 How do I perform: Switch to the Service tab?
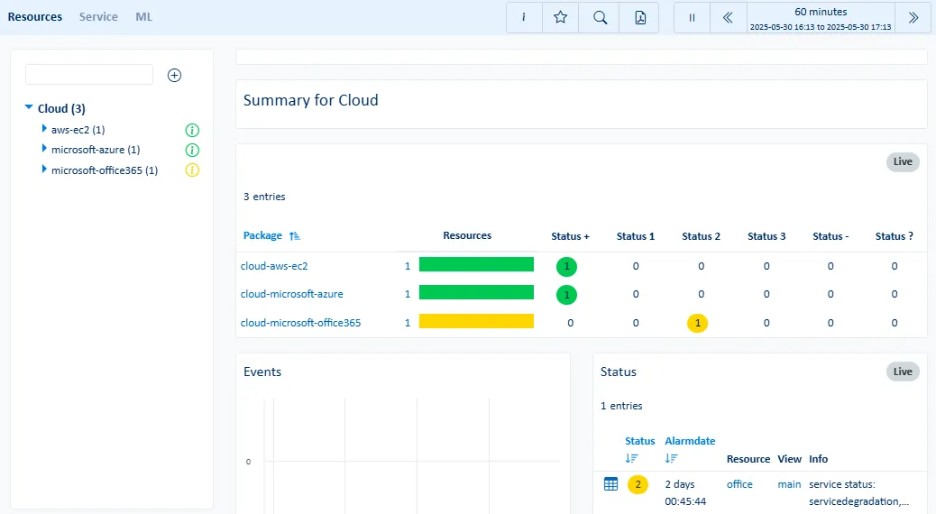[x=98, y=17]
